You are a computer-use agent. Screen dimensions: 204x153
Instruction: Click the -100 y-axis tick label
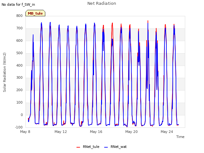(19, 127)
